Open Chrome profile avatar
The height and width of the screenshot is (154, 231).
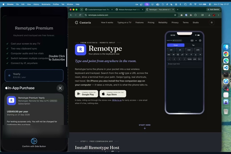pyautogui.click(x=214, y=15)
